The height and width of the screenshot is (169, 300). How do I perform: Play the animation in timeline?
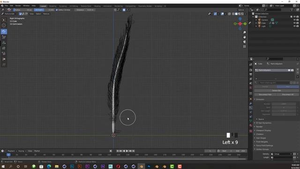(127, 151)
